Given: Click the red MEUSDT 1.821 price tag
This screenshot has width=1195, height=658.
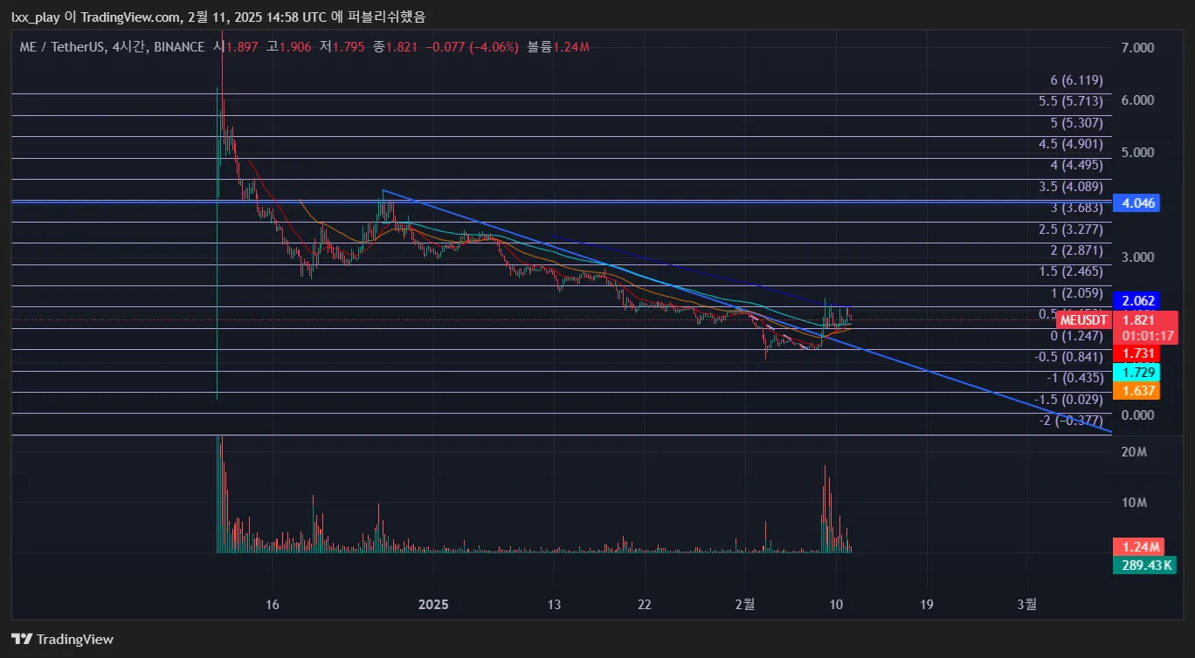Looking at the screenshot, I should coord(1117,319).
